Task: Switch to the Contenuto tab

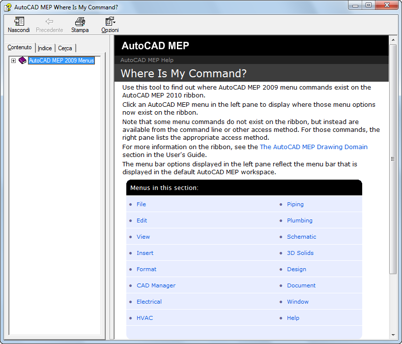Action: pos(20,48)
